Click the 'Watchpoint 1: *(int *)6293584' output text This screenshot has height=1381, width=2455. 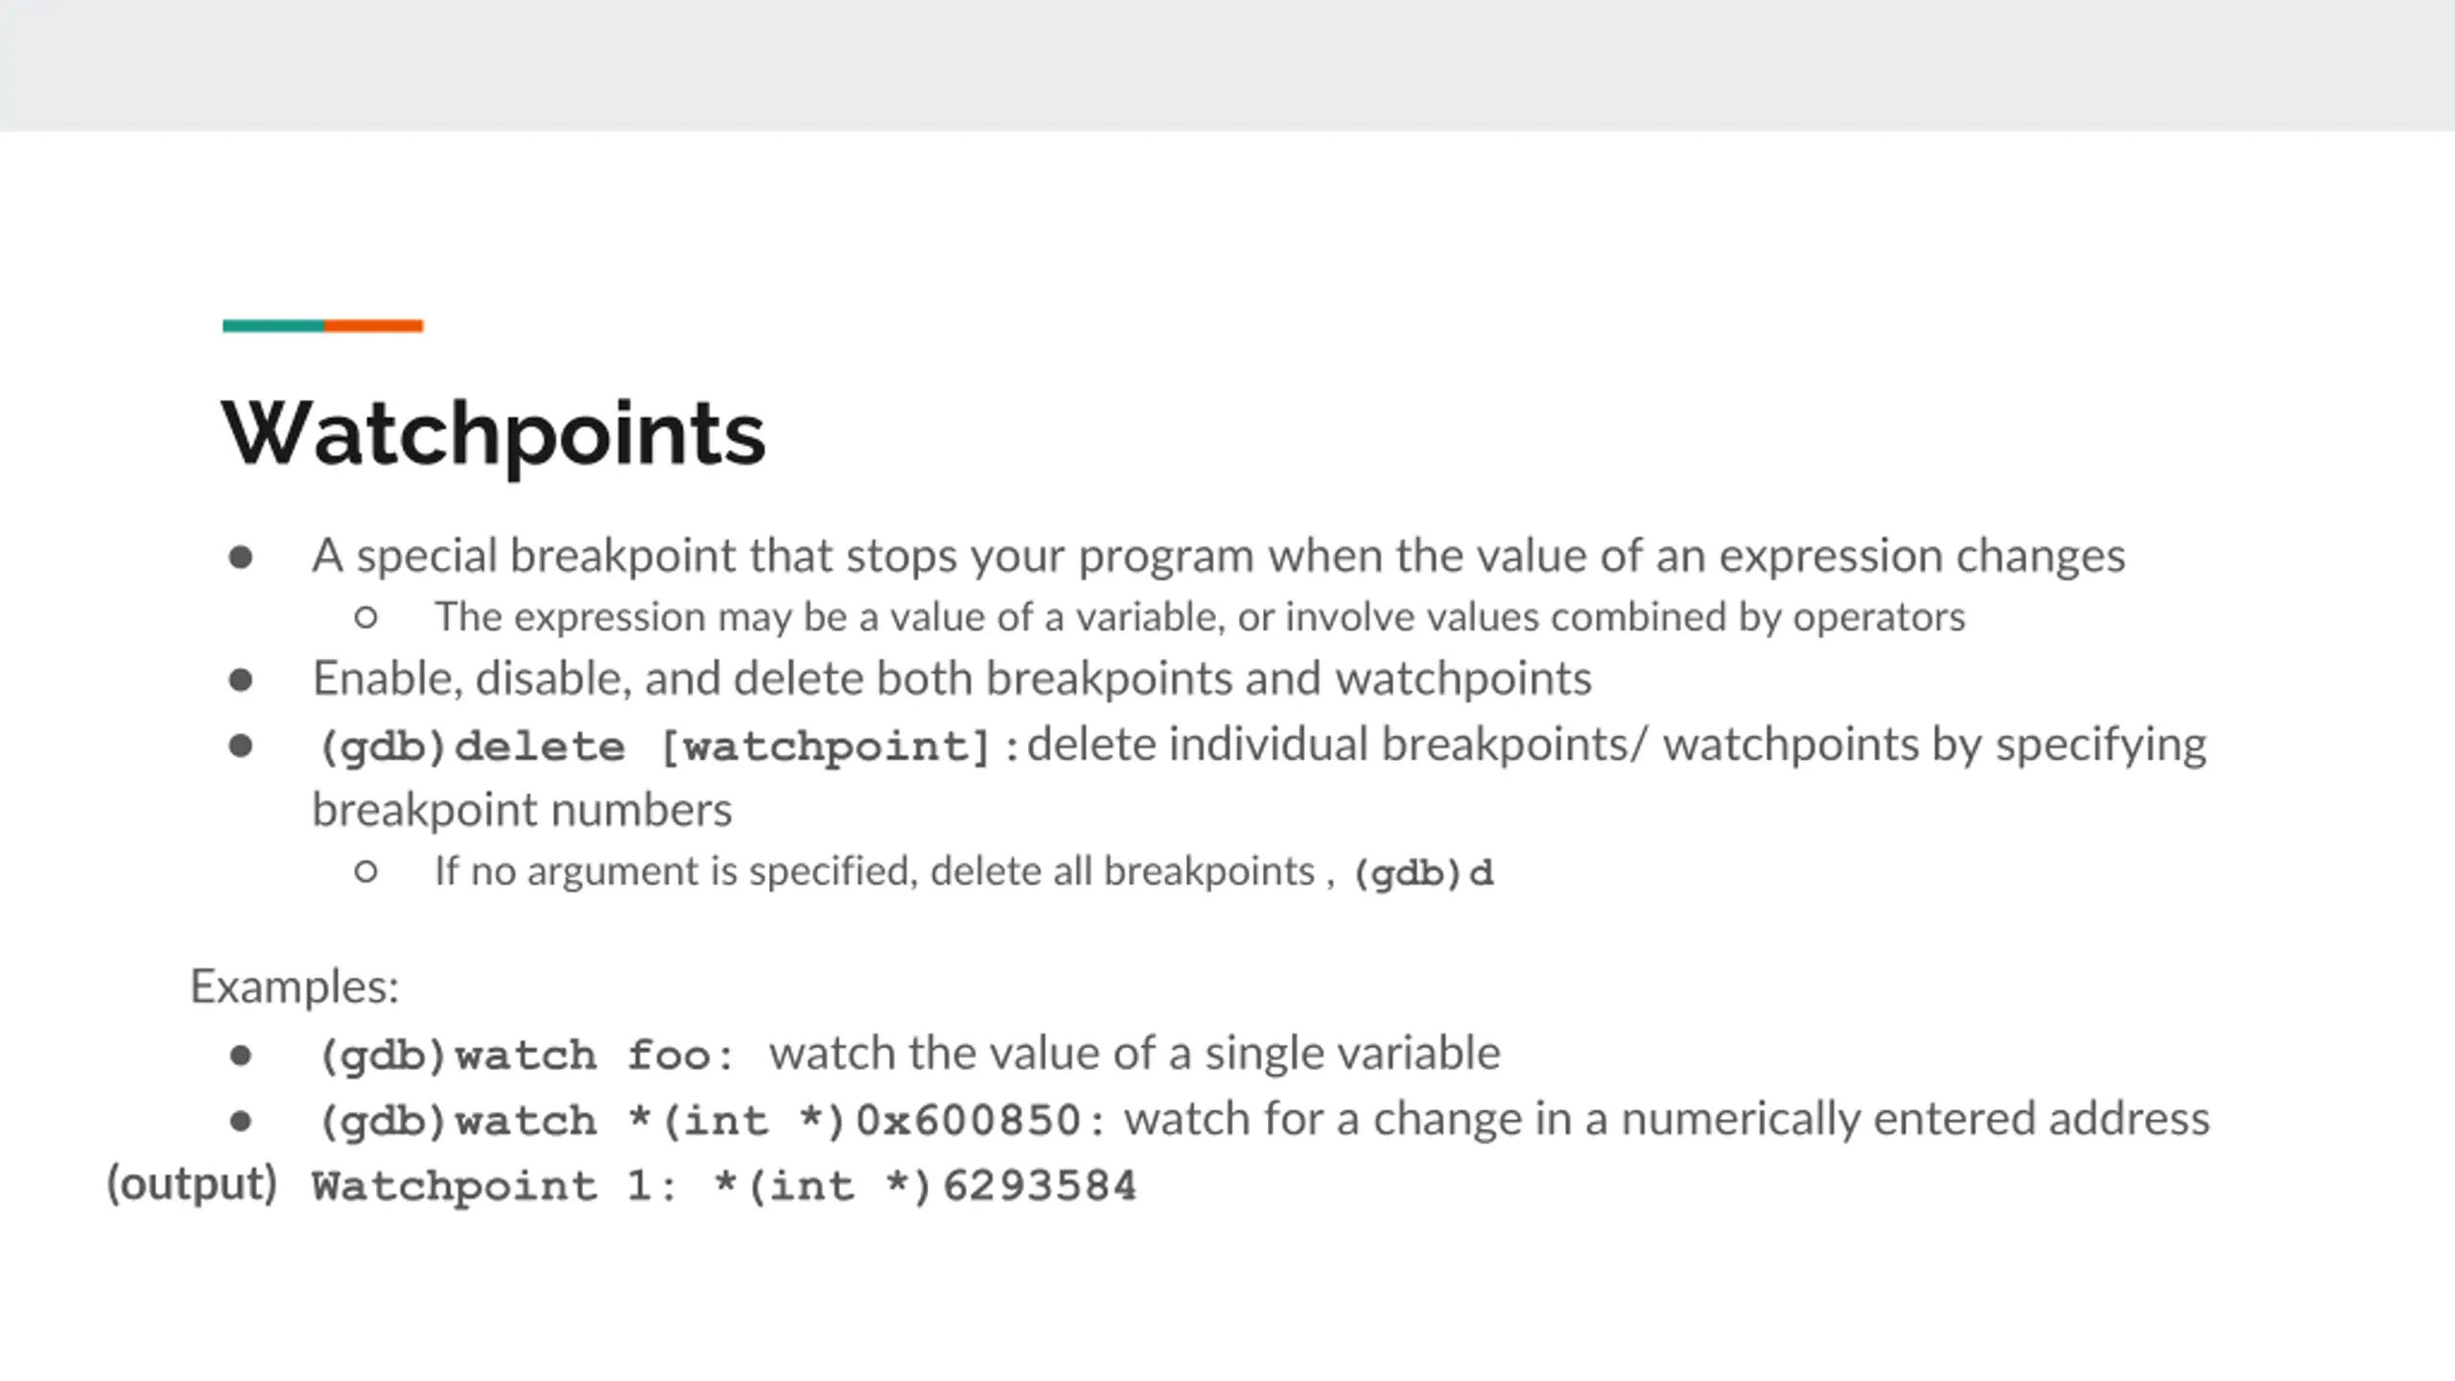pyautogui.click(x=724, y=1186)
